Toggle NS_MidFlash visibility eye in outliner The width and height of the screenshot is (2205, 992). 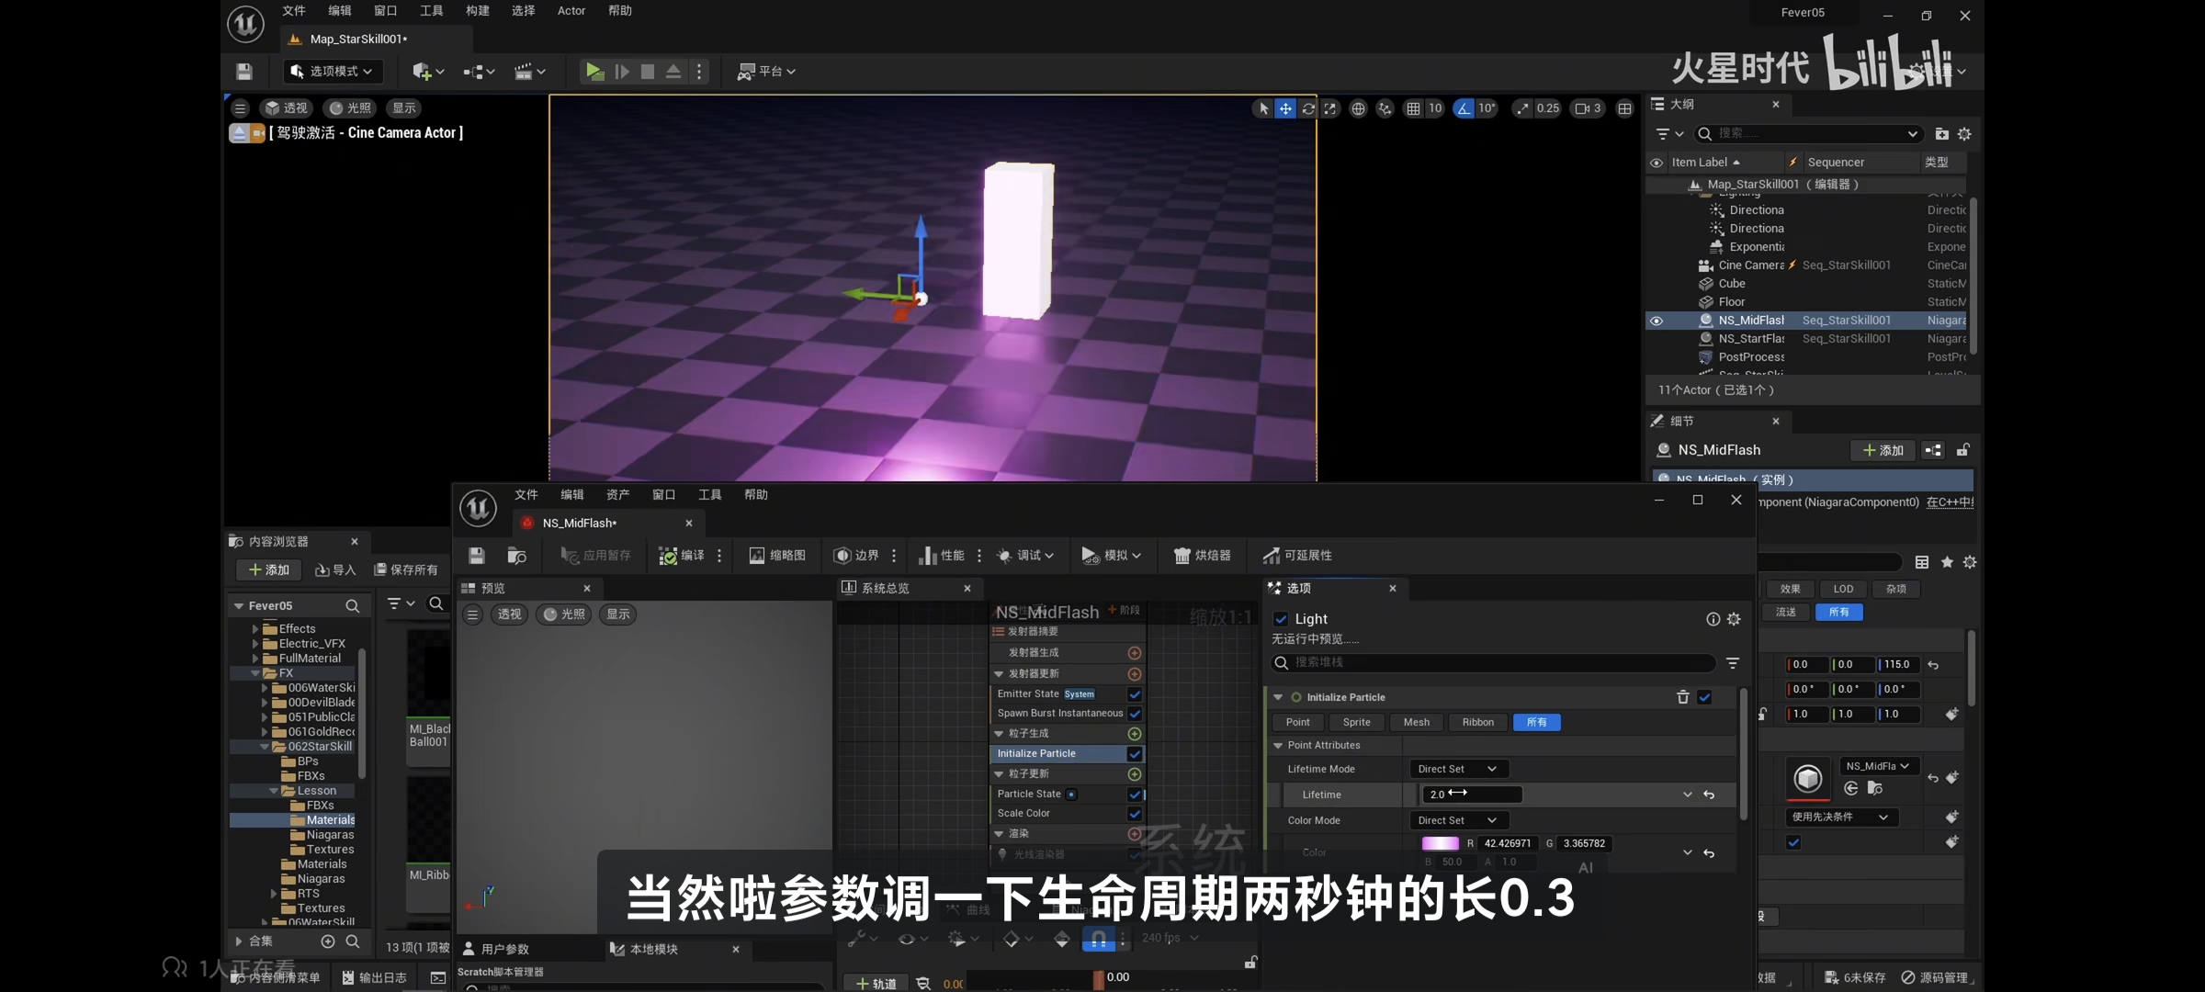pyautogui.click(x=1657, y=321)
